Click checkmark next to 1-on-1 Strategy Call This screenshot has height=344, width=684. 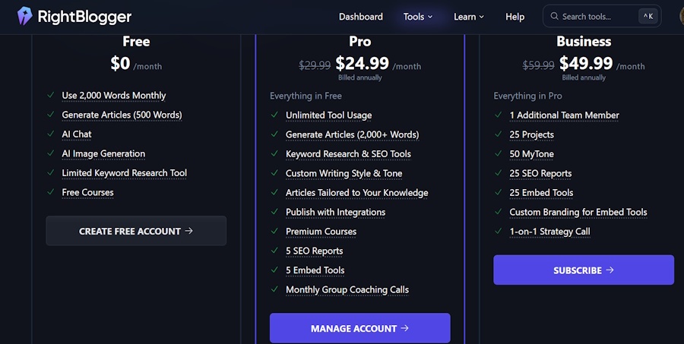pyautogui.click(x=498, y=232)
